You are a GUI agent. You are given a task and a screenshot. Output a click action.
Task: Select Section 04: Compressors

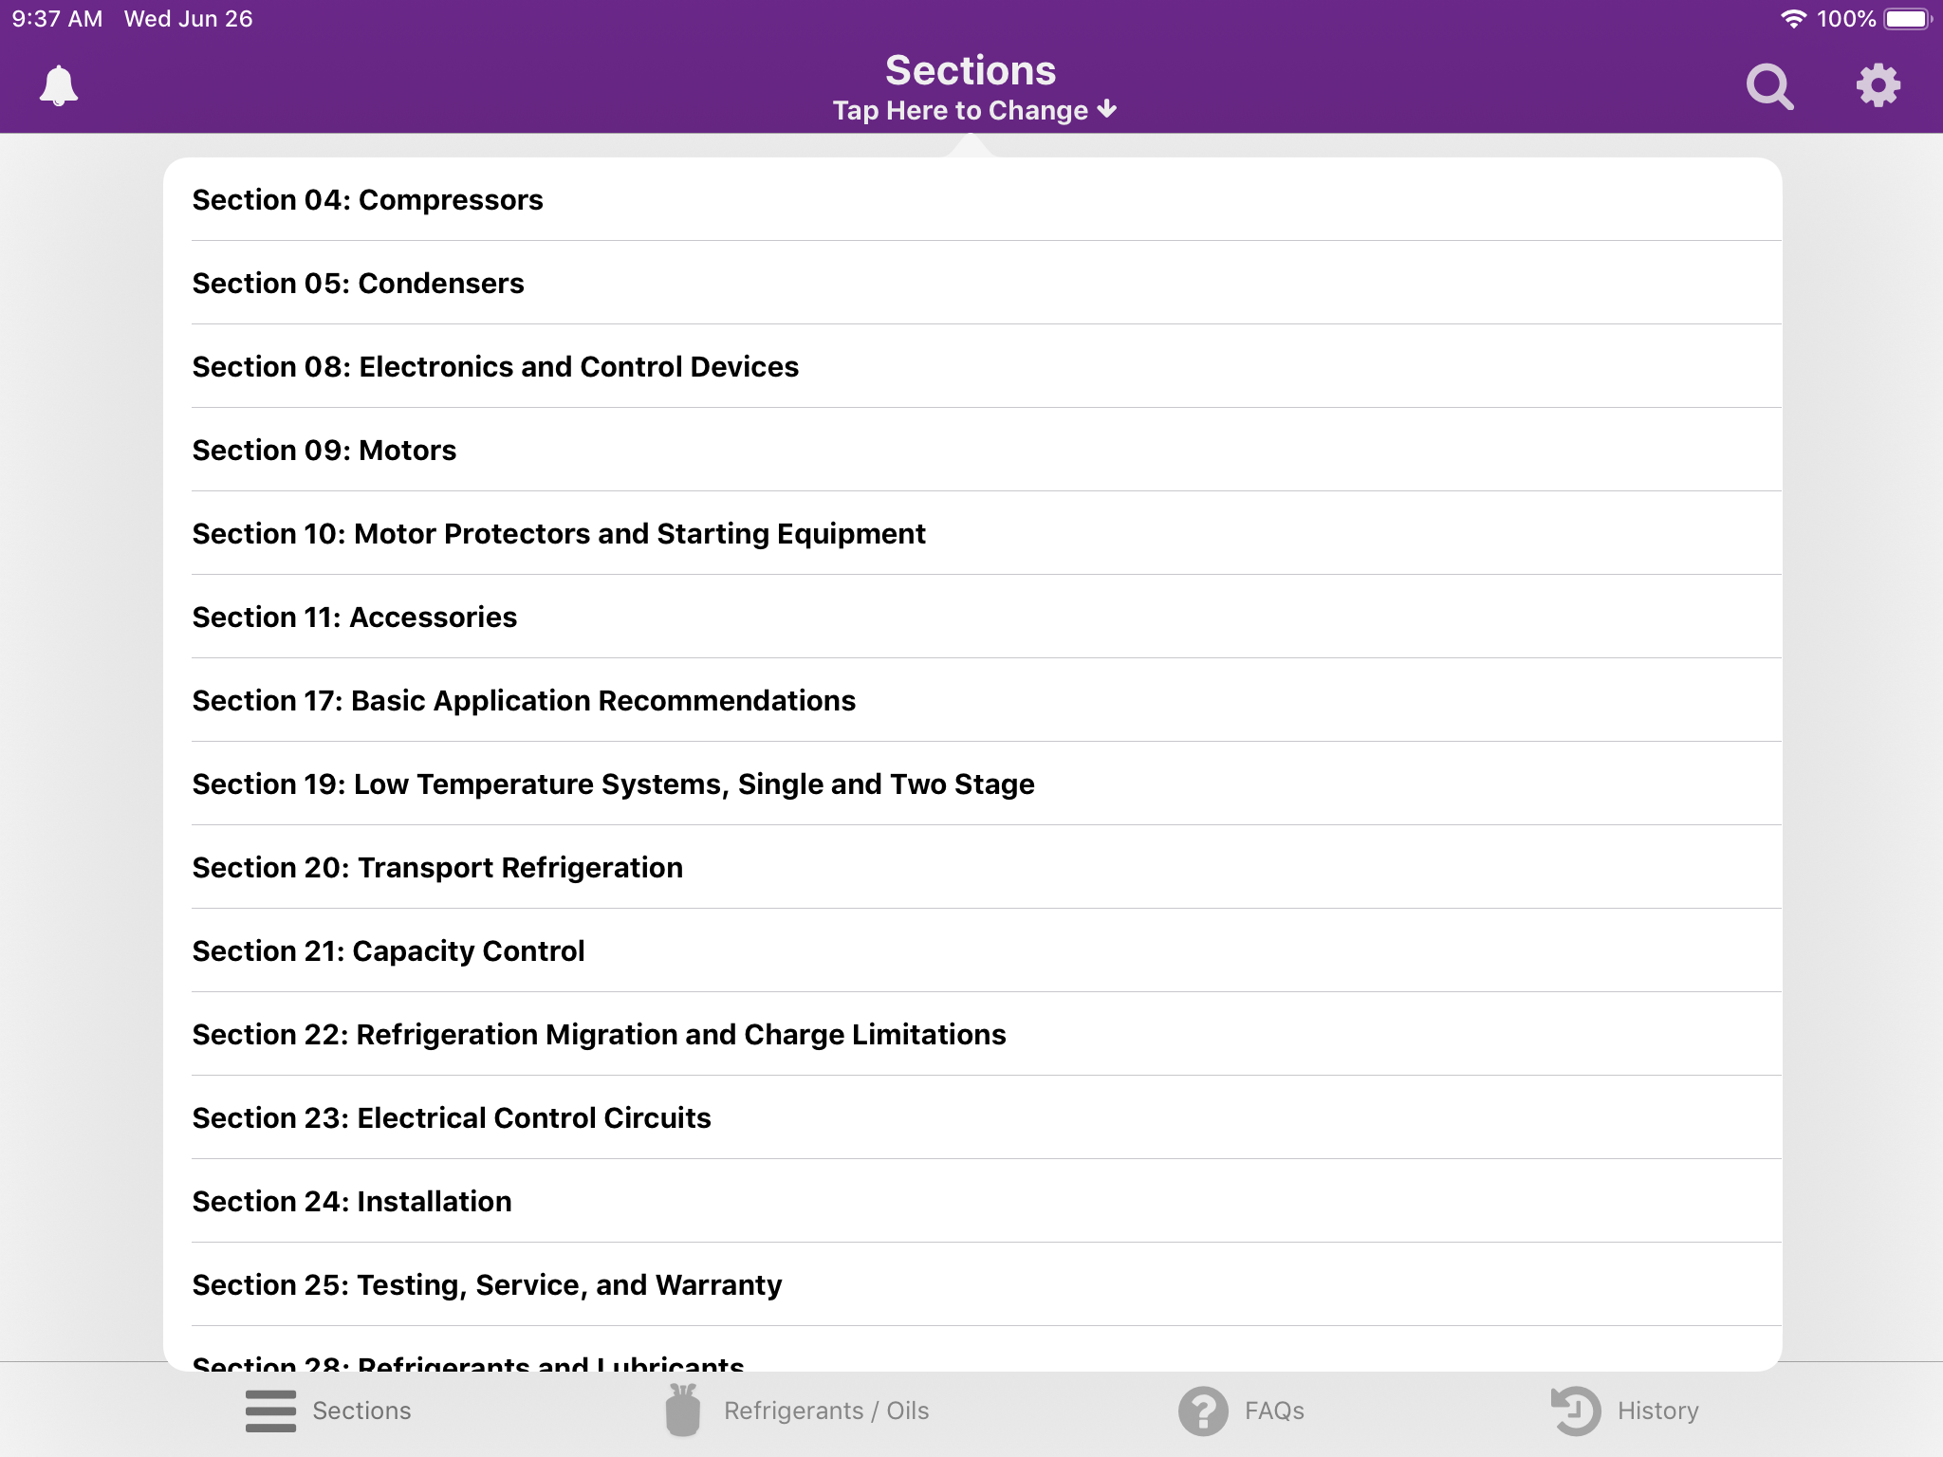point(368,199)
